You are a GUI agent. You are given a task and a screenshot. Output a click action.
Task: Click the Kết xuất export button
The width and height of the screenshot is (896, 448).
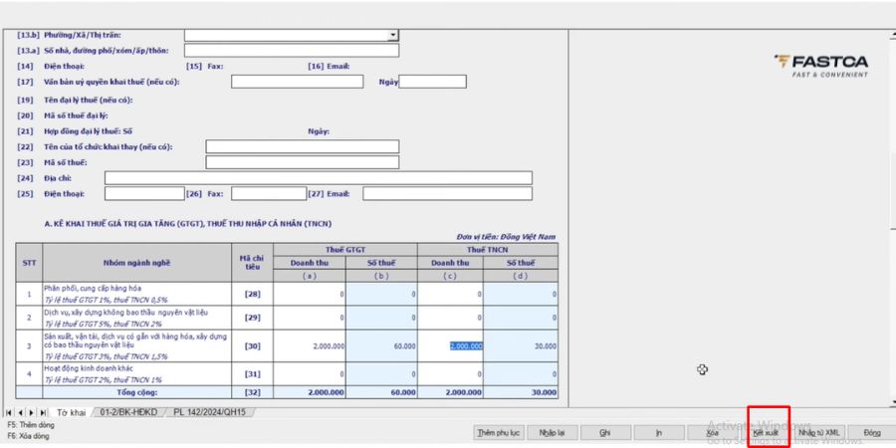tap(766, 433)
